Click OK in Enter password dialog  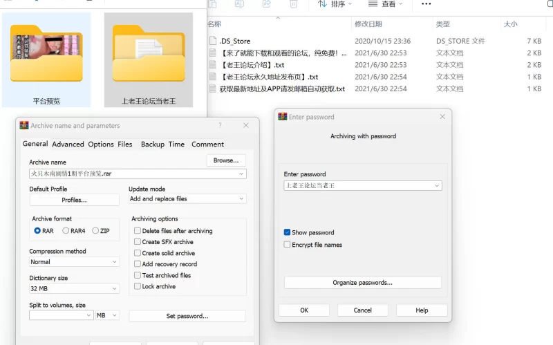pos(304,310)
